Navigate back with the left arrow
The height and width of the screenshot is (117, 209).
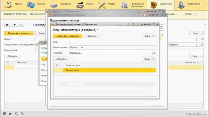tap(15, 25)
